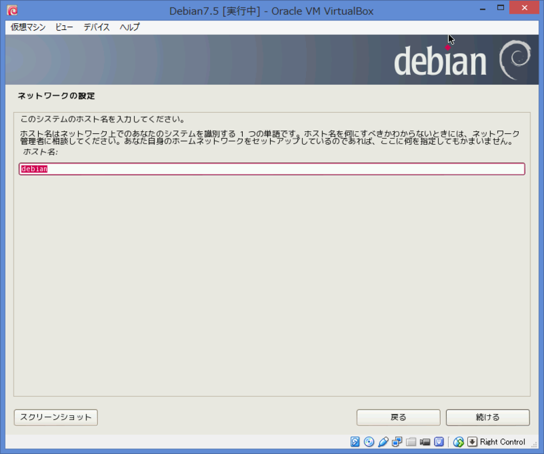Viewport: 544px width, 454px height.
Task: Click the pen-shaped indicator in the status bar
Action: pyautogui.click(x=382, y=442)
